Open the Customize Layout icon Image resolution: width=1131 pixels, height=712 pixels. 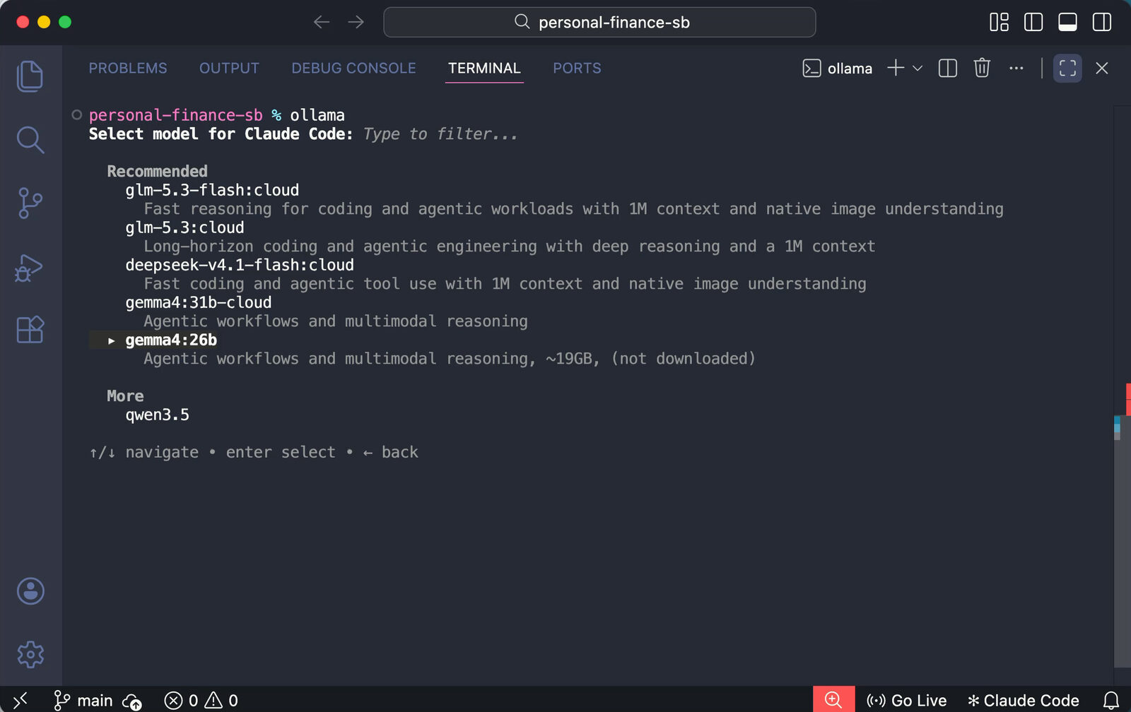[999, 22]
